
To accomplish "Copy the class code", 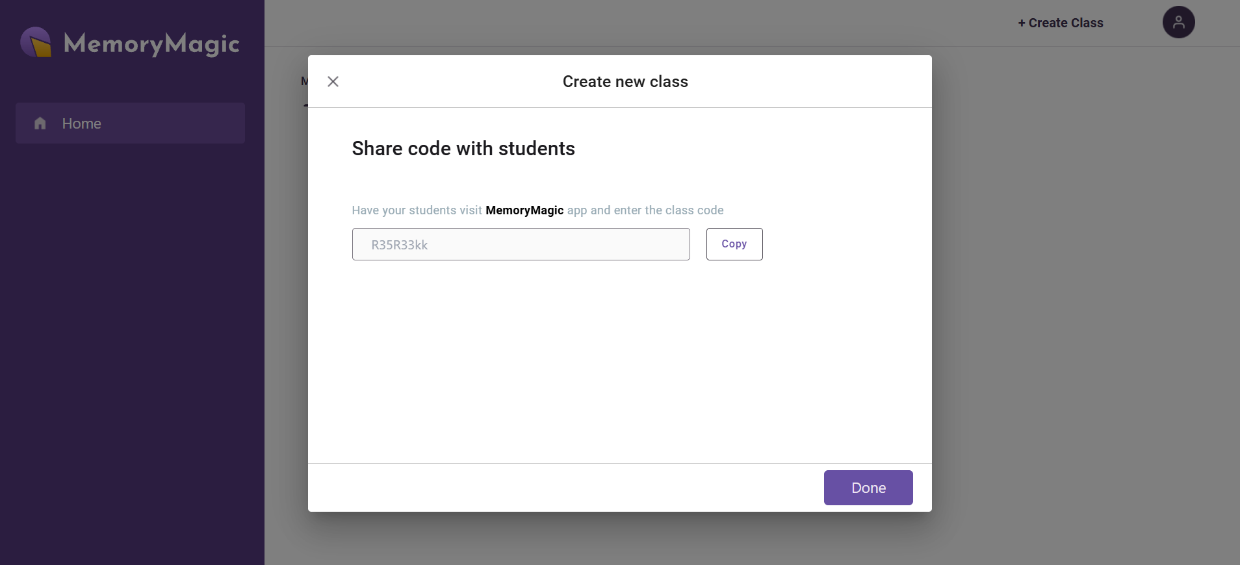I will (734, 244).
